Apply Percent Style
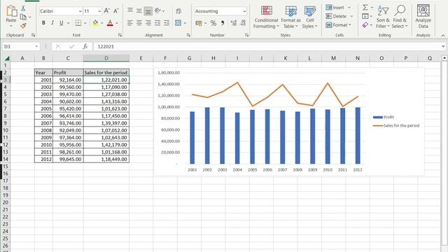 click(213, 23)
